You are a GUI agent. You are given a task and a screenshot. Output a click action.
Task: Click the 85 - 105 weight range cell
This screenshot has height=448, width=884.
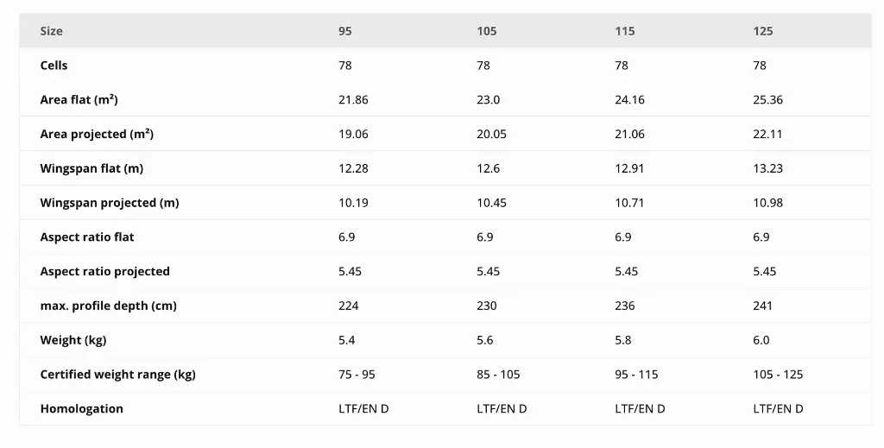(x=498, y=375)
